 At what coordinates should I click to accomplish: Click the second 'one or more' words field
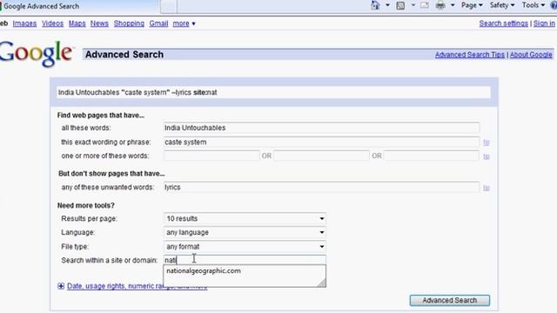point(321,156)
